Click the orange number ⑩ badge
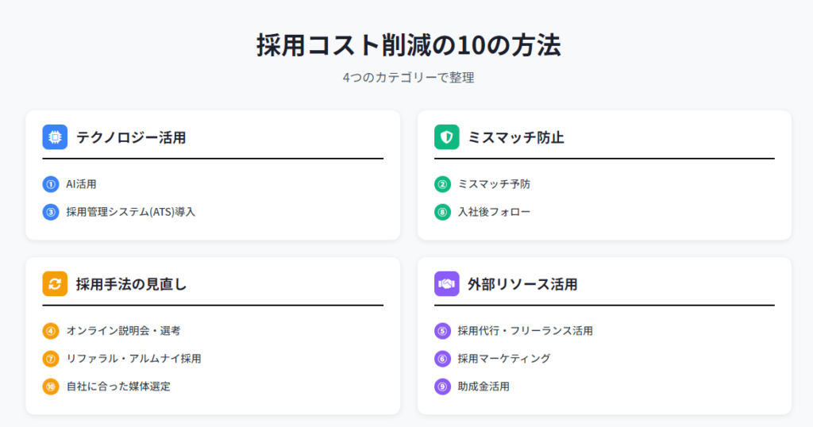 [x=51, y=387]
